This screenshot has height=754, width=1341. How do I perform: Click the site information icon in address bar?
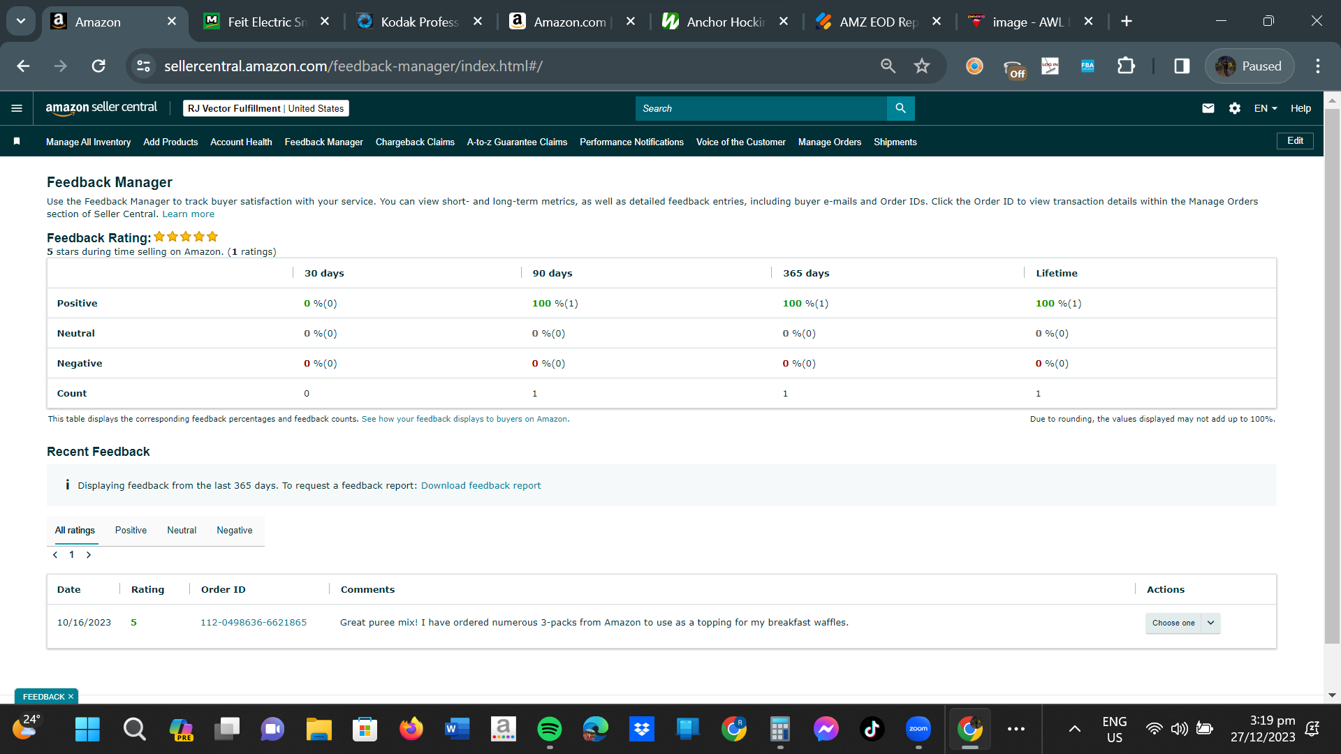(143, 66)
